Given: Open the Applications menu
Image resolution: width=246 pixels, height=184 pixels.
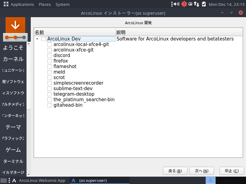Looking at the screenshot, I should click(22, 4).
